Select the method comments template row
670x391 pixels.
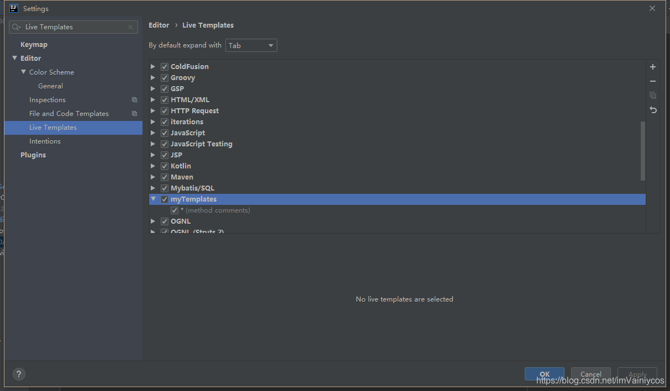(x=397, y=210)
